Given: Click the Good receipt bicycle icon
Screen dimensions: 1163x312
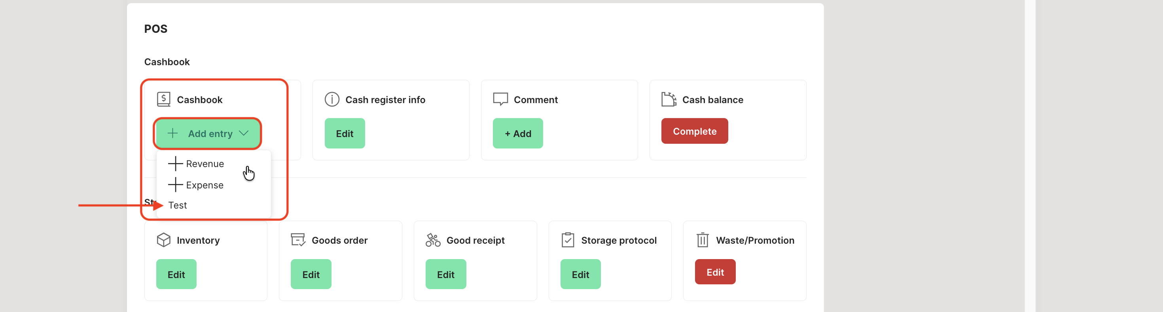Looking at the screenshot, I should pos(433,240).
